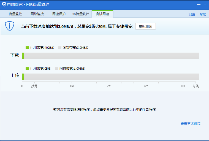Open the 网络连接 tab
Viewport: 209px width, 141px height.
[x=37, y=14]
